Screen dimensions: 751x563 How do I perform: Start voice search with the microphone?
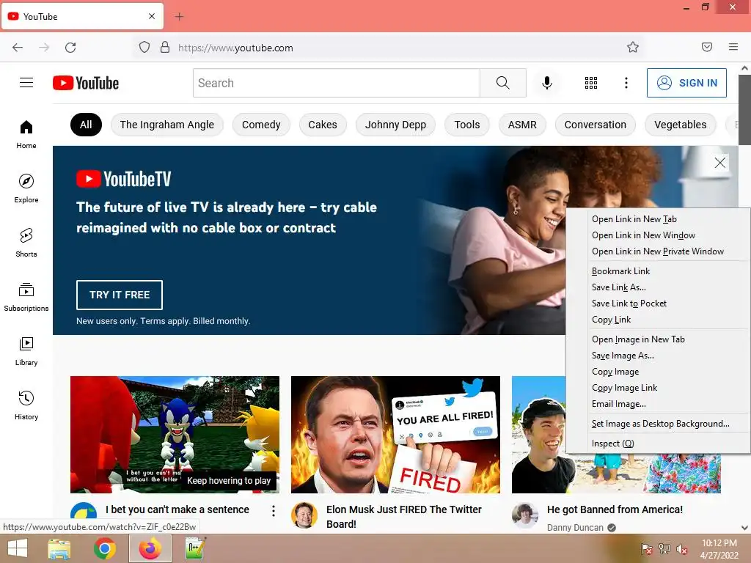[x=546, y=83]
